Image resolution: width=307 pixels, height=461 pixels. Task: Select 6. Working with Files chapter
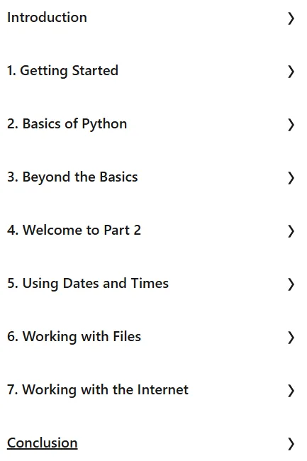pos(74,337)
